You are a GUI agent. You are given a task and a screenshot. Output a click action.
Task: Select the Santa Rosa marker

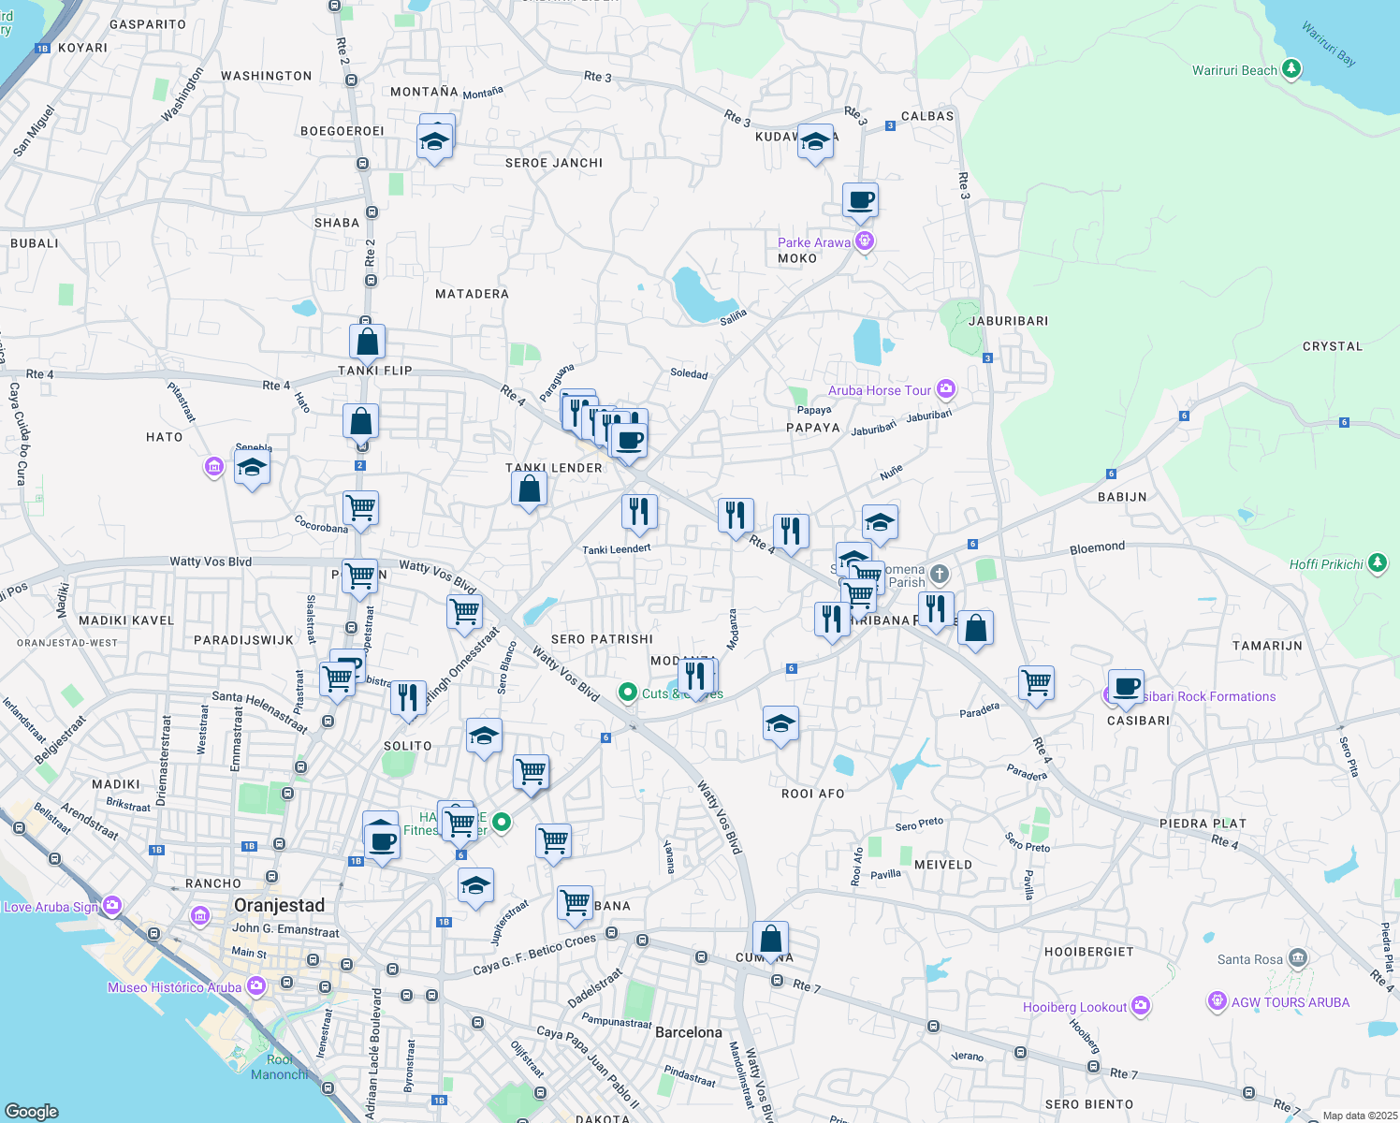(x=1298, y=958)
